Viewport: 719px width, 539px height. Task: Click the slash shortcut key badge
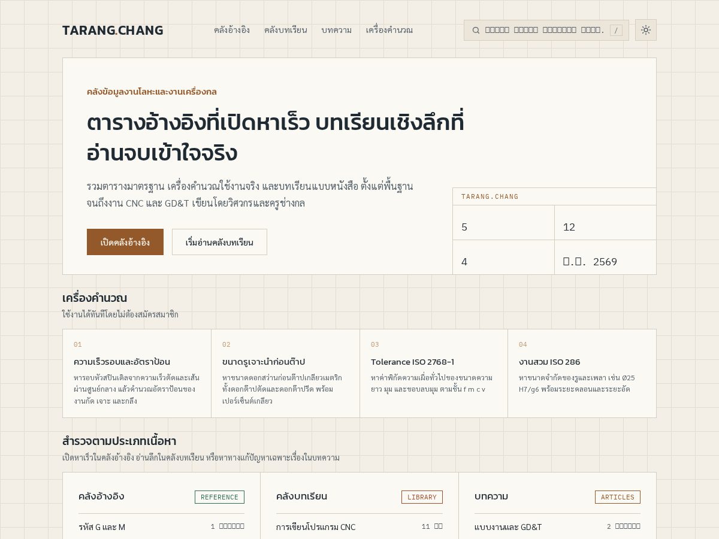616,30
